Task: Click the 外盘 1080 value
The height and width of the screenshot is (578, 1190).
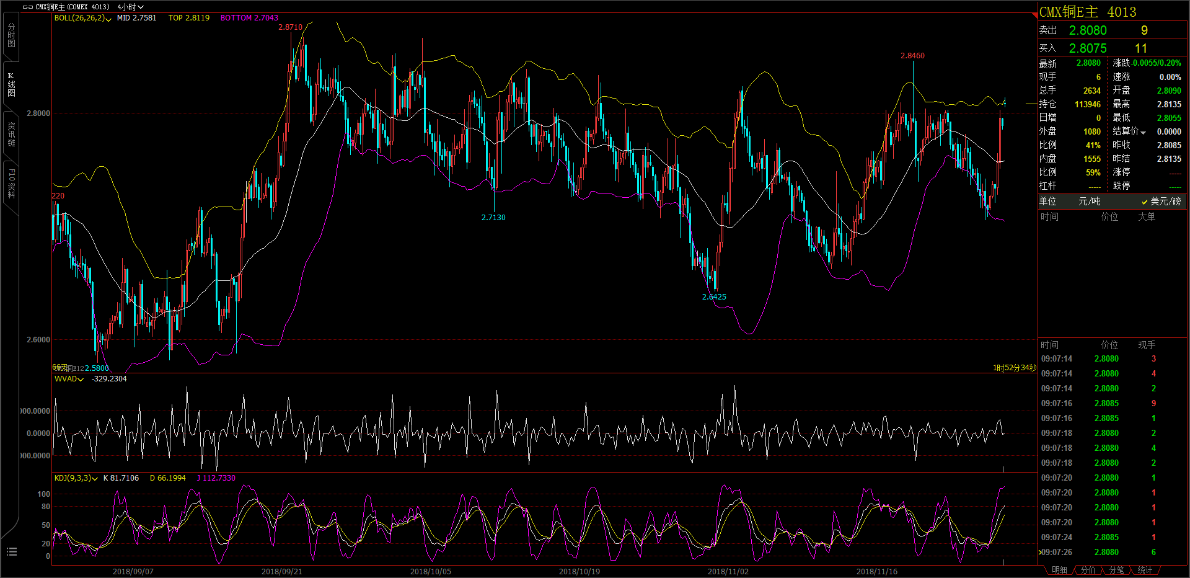Action: (1092, 132)
